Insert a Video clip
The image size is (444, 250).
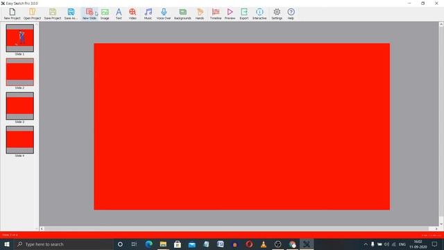pos(133,14)
